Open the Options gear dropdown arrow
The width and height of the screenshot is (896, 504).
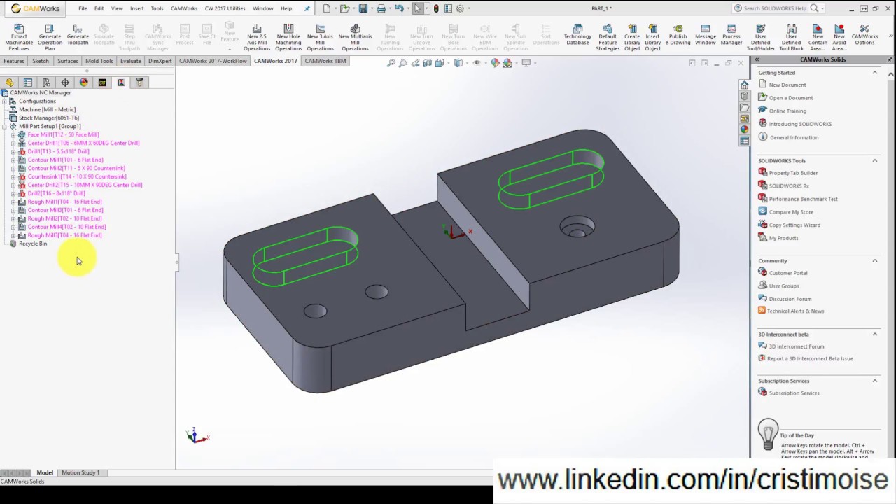tap(468, 8)
